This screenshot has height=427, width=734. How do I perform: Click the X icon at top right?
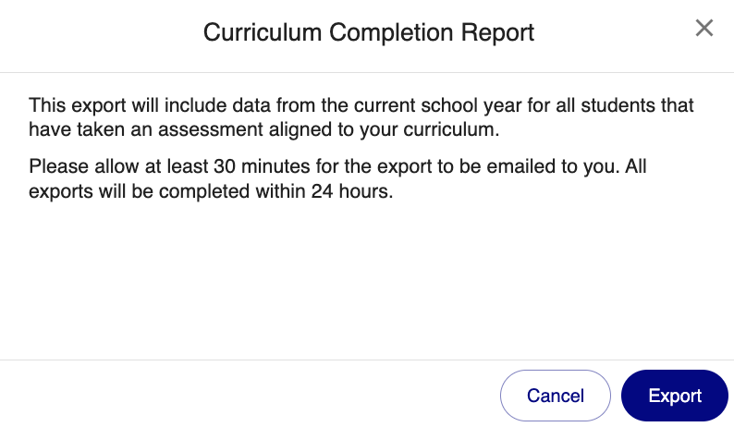704,28
